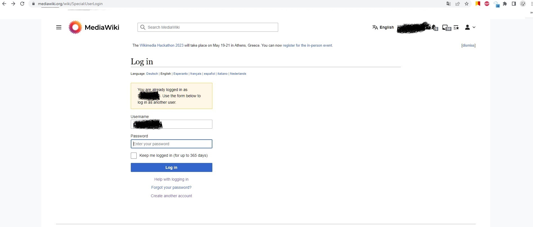The image size is (533, 227).
Task: Open the yellow-red bookmark extension
Action: pos(478,4)
